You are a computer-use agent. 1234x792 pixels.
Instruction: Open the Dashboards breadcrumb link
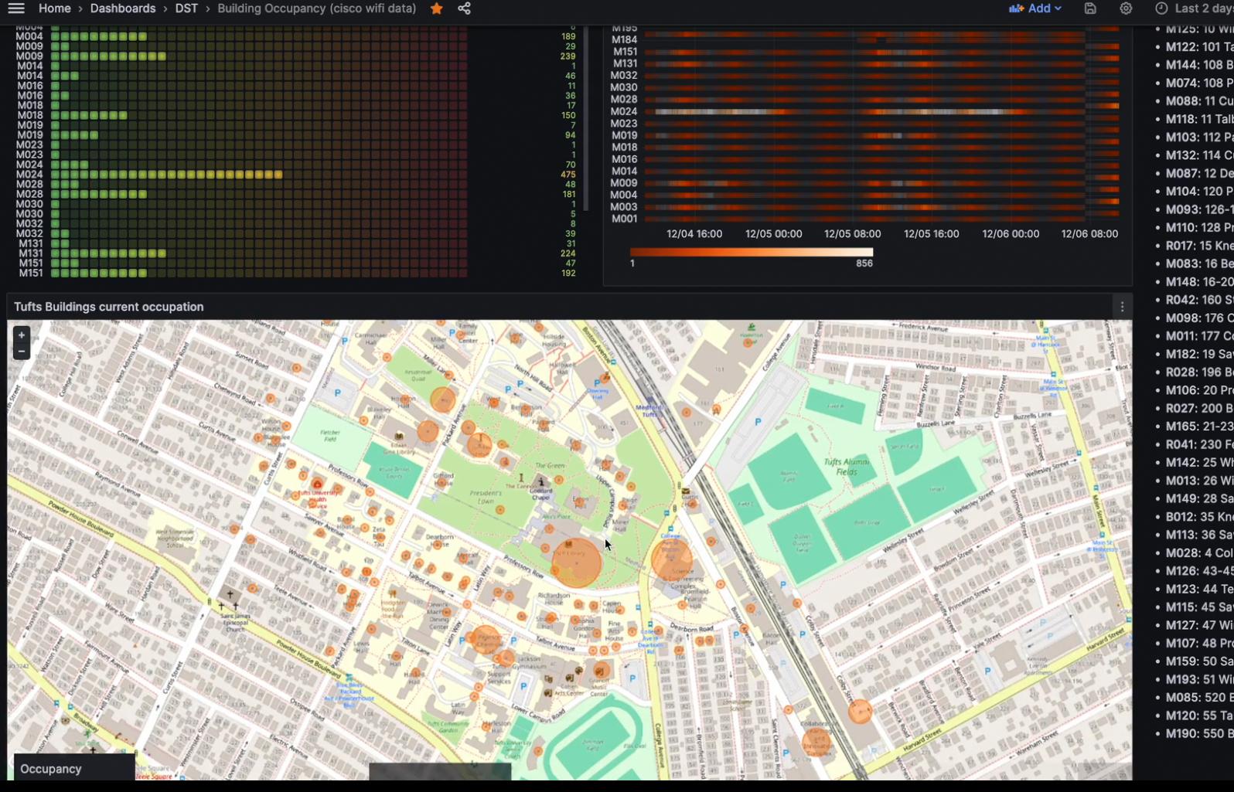123,8
